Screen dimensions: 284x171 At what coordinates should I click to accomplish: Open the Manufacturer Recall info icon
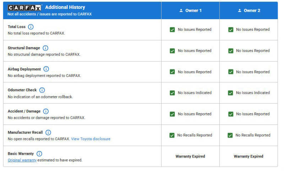tap(48, 132)
